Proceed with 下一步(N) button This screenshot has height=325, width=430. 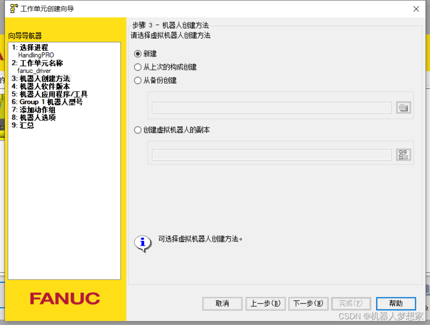click(x=308, y=304)
